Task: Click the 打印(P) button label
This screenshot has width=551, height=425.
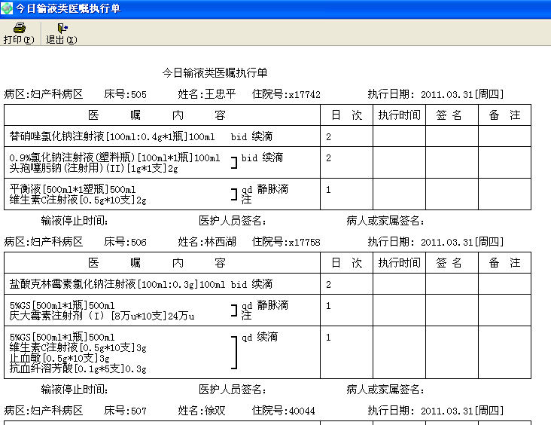Action: pos(19,40)
